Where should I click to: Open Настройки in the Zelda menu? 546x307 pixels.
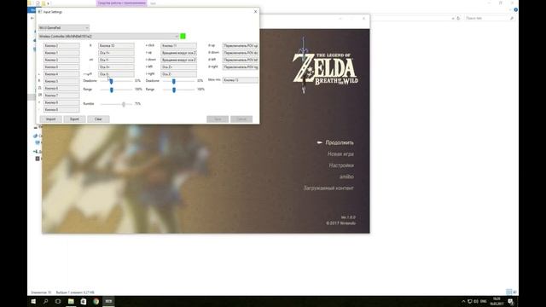341,165
